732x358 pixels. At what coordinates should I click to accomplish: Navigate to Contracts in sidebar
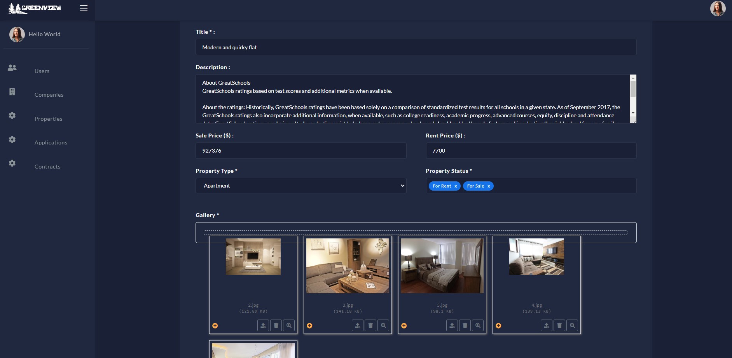pyautogui.click(x=47, y=167)
